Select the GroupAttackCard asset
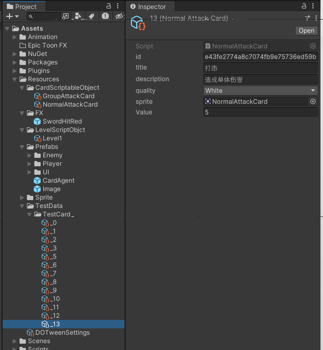 [68, 96]
